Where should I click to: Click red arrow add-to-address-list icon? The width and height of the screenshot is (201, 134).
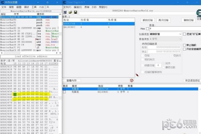137,75
